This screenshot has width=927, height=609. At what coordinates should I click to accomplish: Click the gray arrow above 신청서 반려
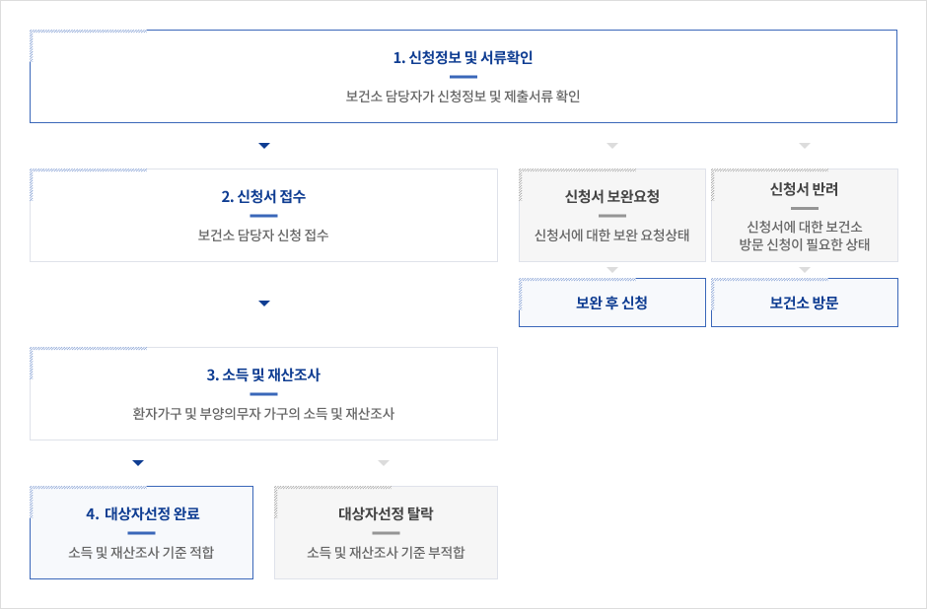point(804,145)
